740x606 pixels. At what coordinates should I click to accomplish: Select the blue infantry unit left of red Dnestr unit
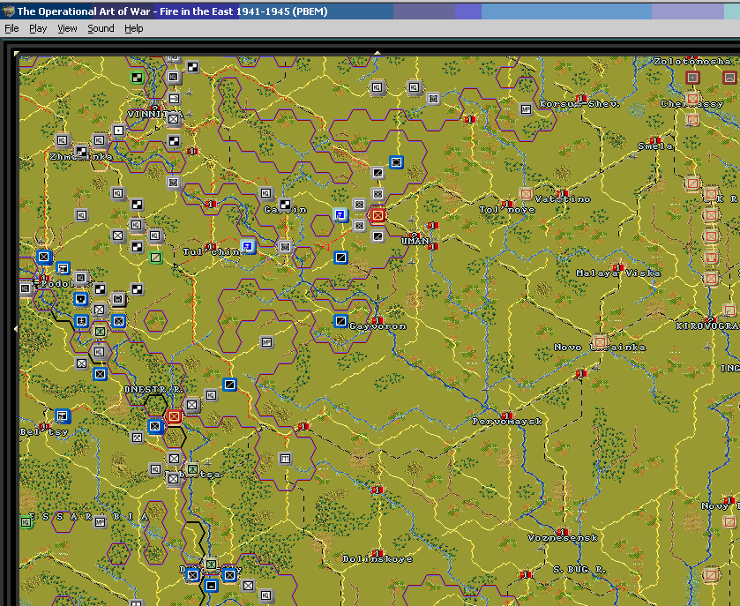click(155, 427)
